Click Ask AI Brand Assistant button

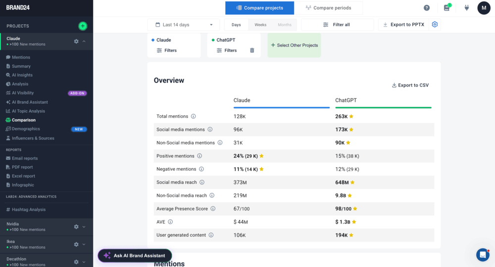click(x=135, y=256)
